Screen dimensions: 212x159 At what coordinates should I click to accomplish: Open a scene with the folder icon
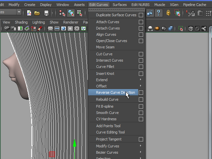click(x=37, y=13)
